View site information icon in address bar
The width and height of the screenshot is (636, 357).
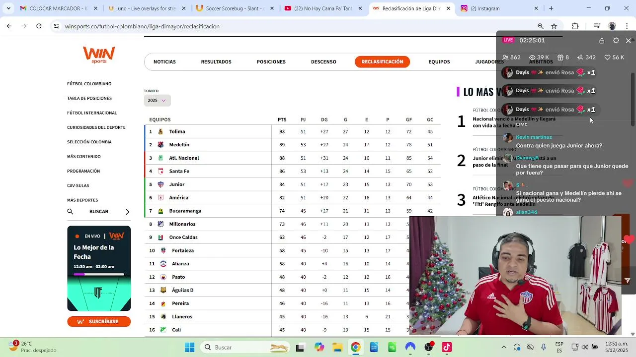point(56,26)
